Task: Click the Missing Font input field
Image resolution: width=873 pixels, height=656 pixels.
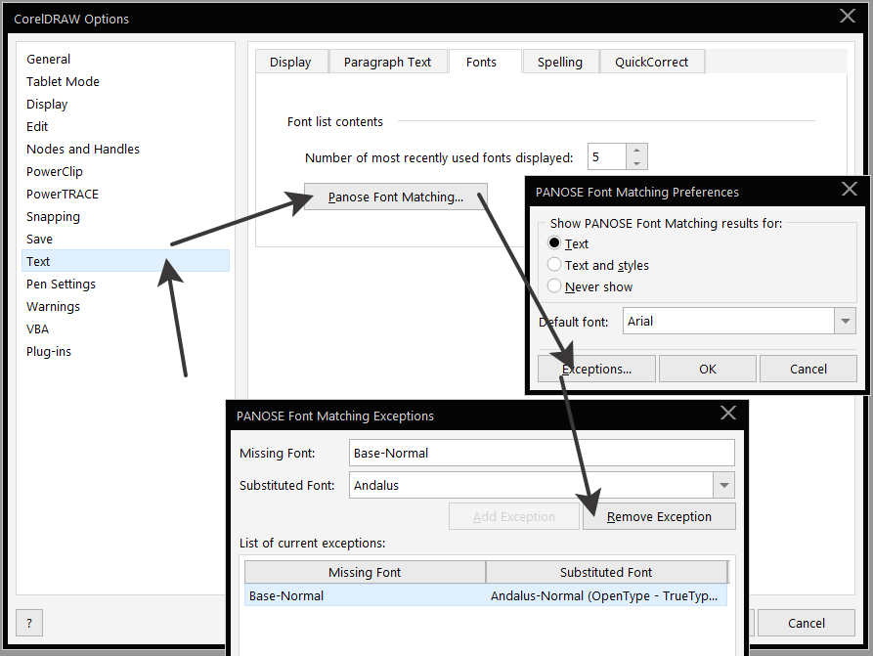Action: click(542, 454)
